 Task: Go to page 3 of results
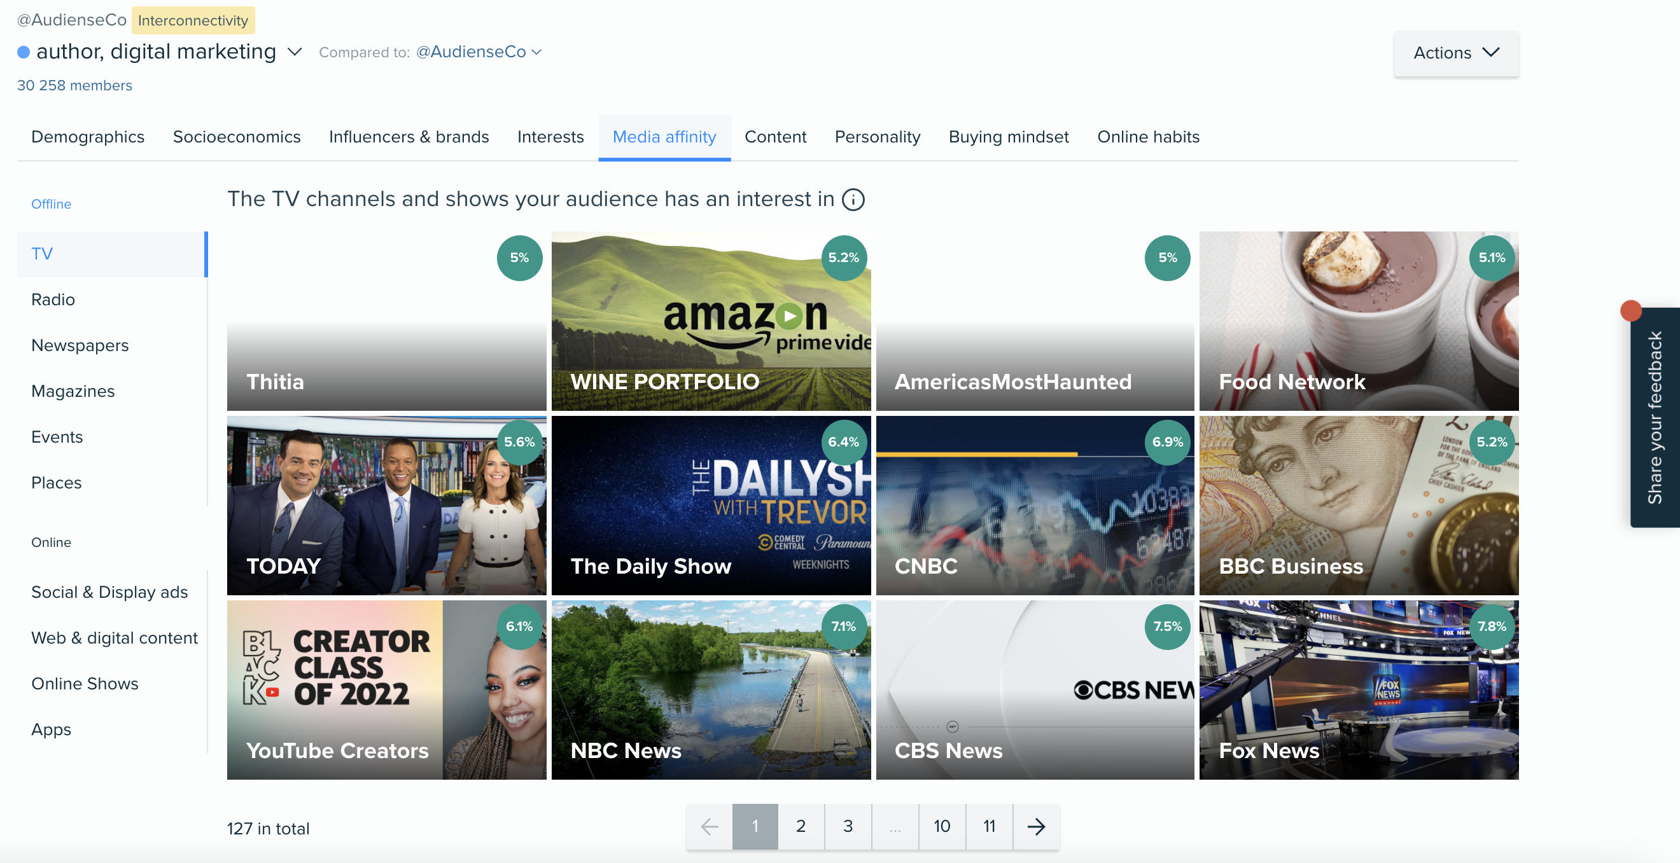coord(848,826)
